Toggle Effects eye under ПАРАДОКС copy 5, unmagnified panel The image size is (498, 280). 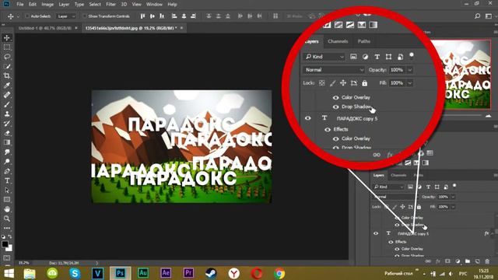coord(391,242)
